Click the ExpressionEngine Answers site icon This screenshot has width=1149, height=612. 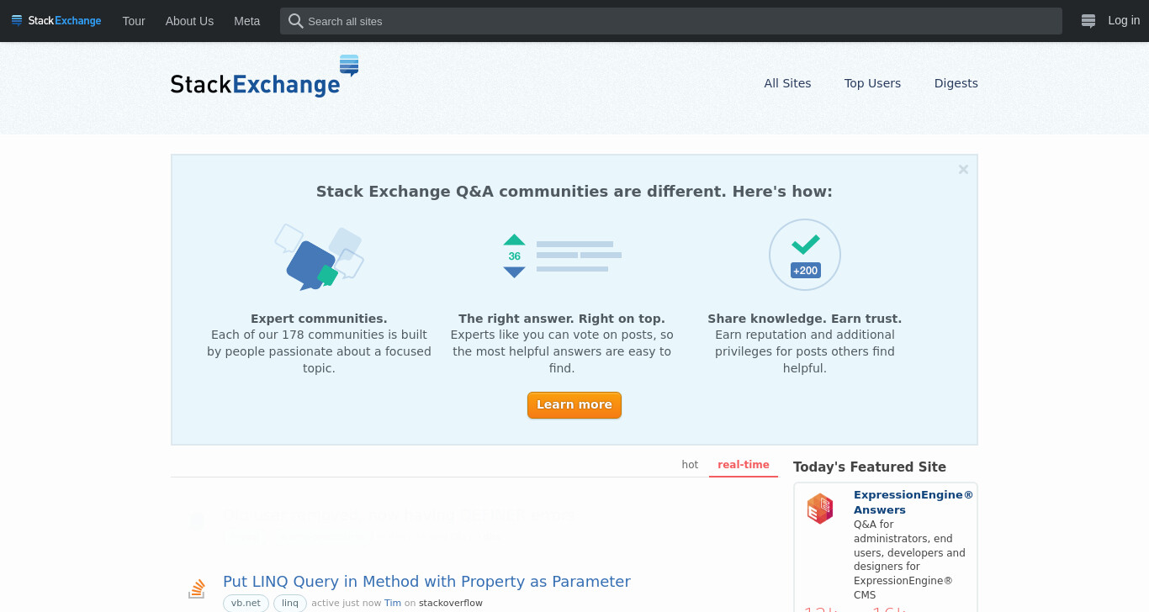click(820, 509)
